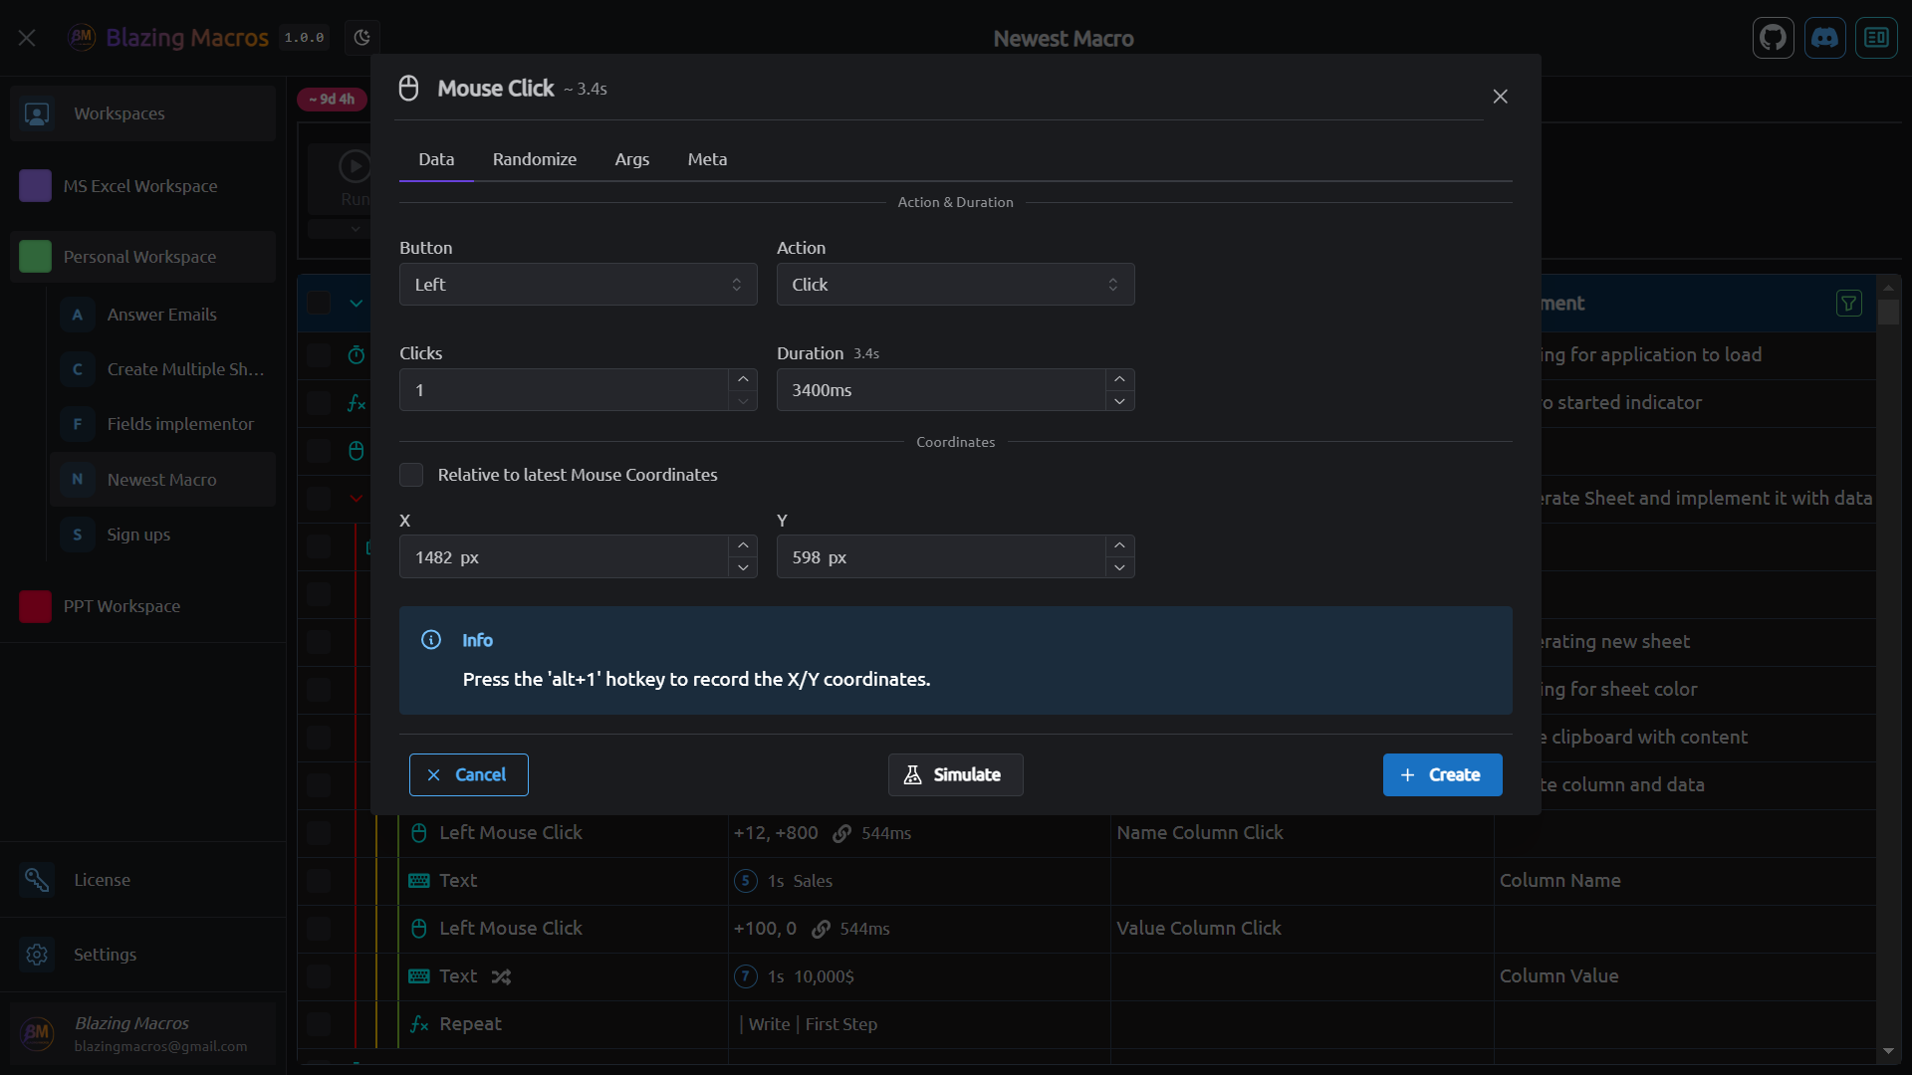Tick checkbox beside Text Sales row
1912x1075 pixels.
319,881
